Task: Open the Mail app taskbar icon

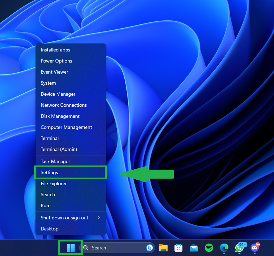Action: click(194, 248)
